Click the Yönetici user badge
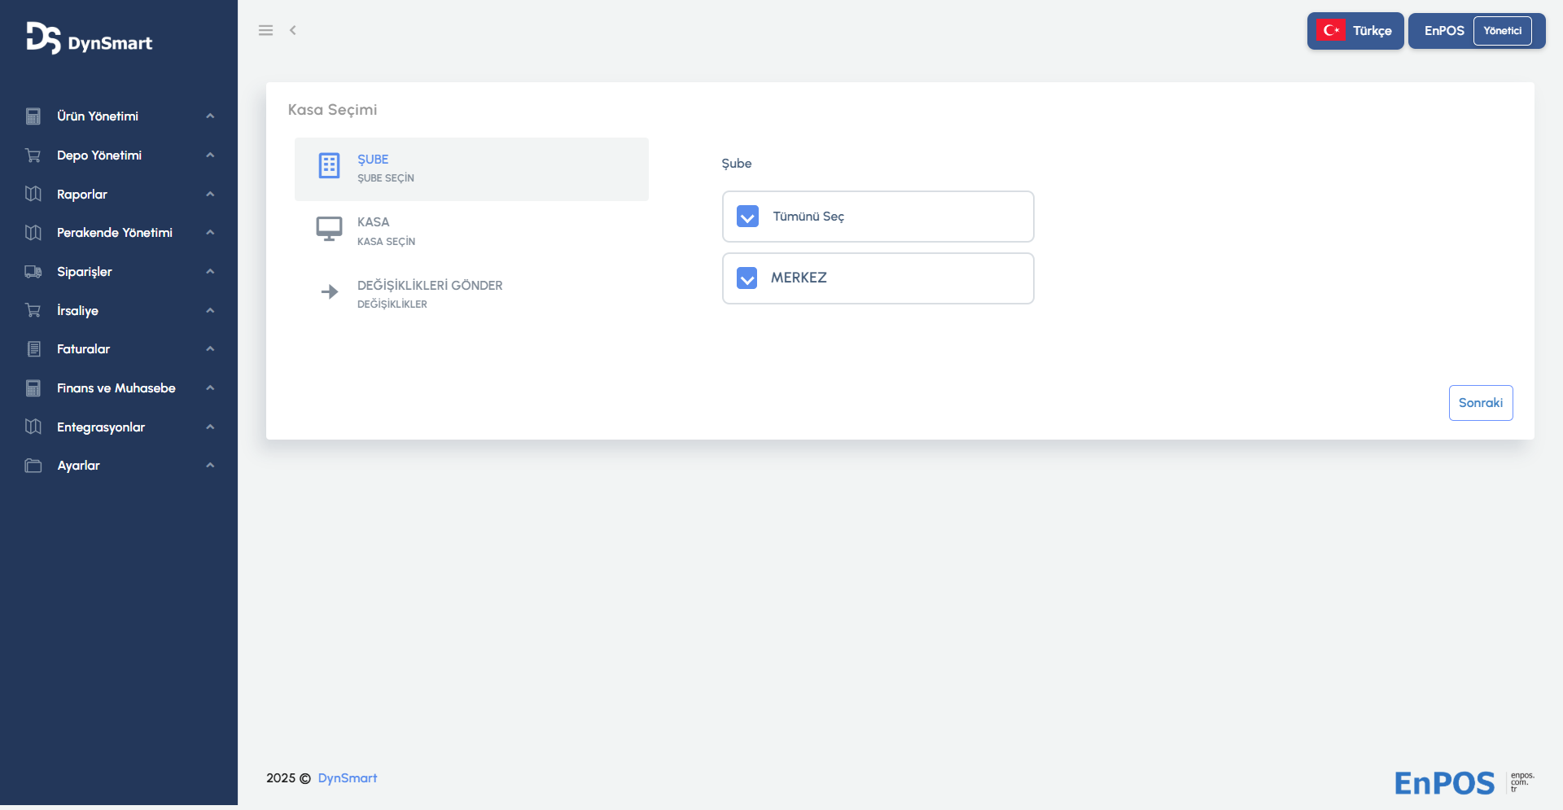This screenshot has width=1563, height=810. tap(1502, 31)
